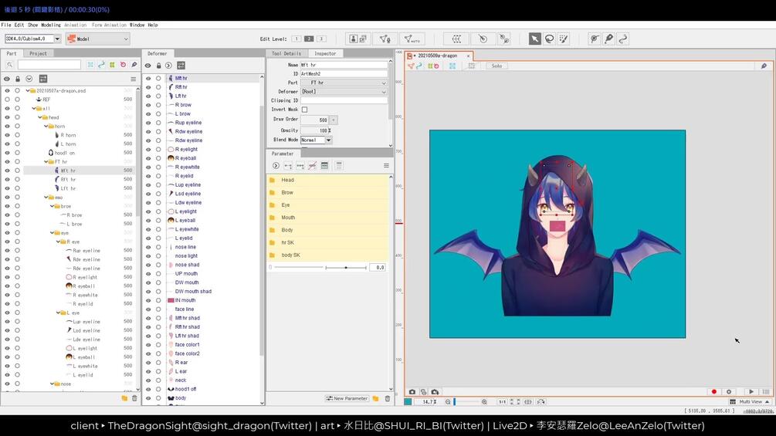Select the Brush selection tool in top toolbar

click(564, 39)
